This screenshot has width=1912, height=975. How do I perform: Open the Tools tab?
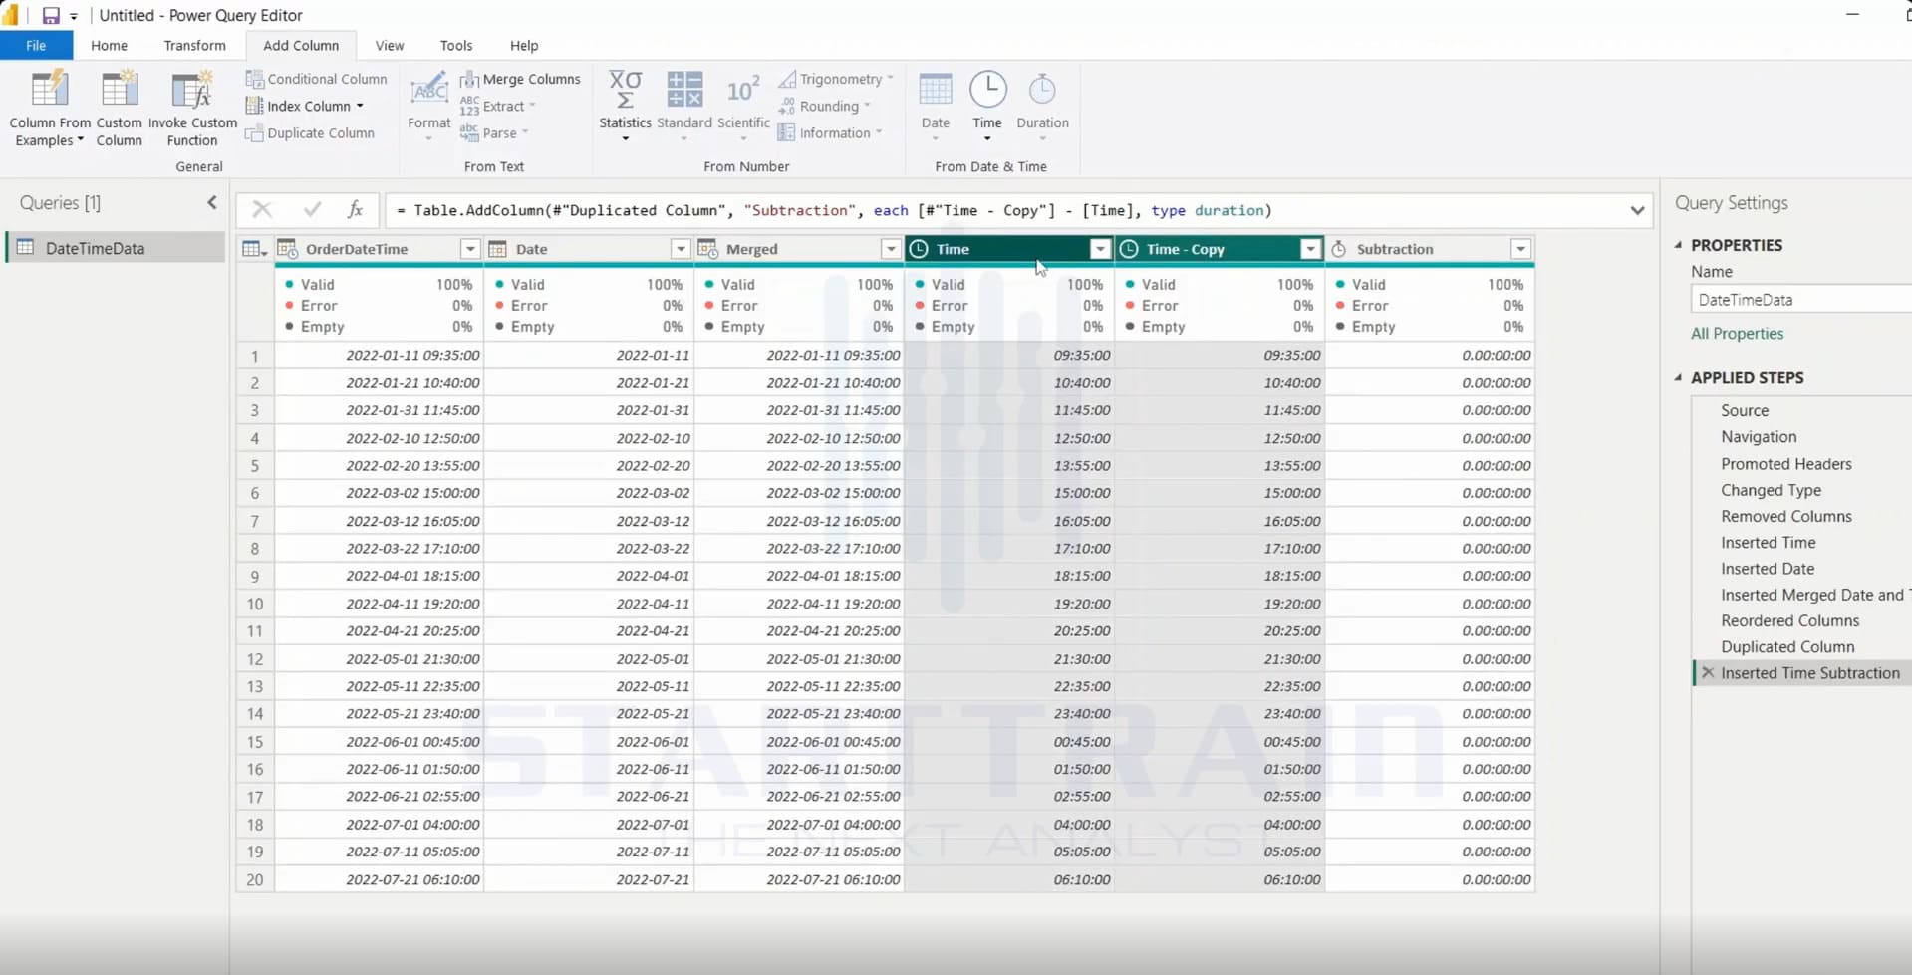[x=456, y=45]
